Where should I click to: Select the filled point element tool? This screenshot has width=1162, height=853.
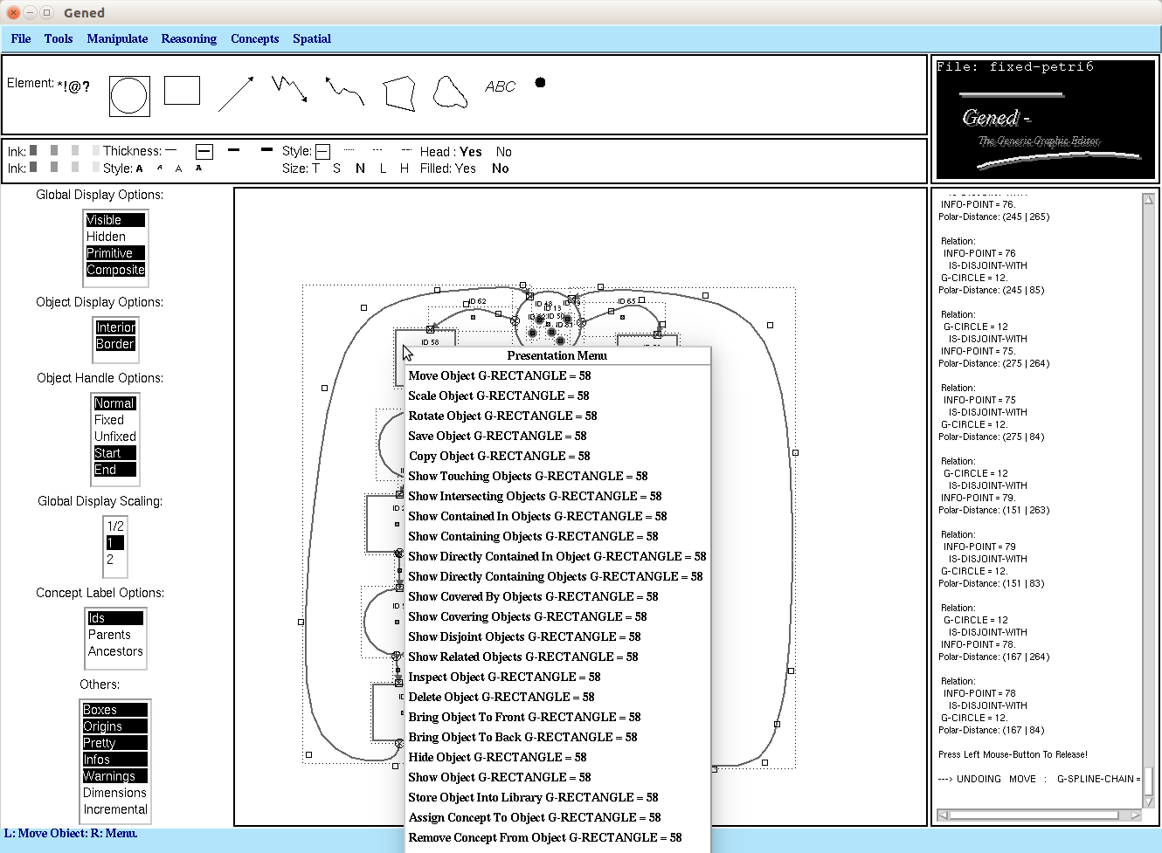tap(540, 82)
